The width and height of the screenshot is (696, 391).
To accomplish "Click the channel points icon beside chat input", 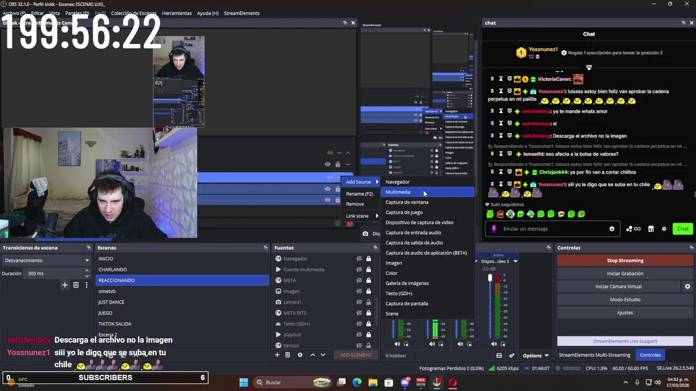I will (633, 229).
